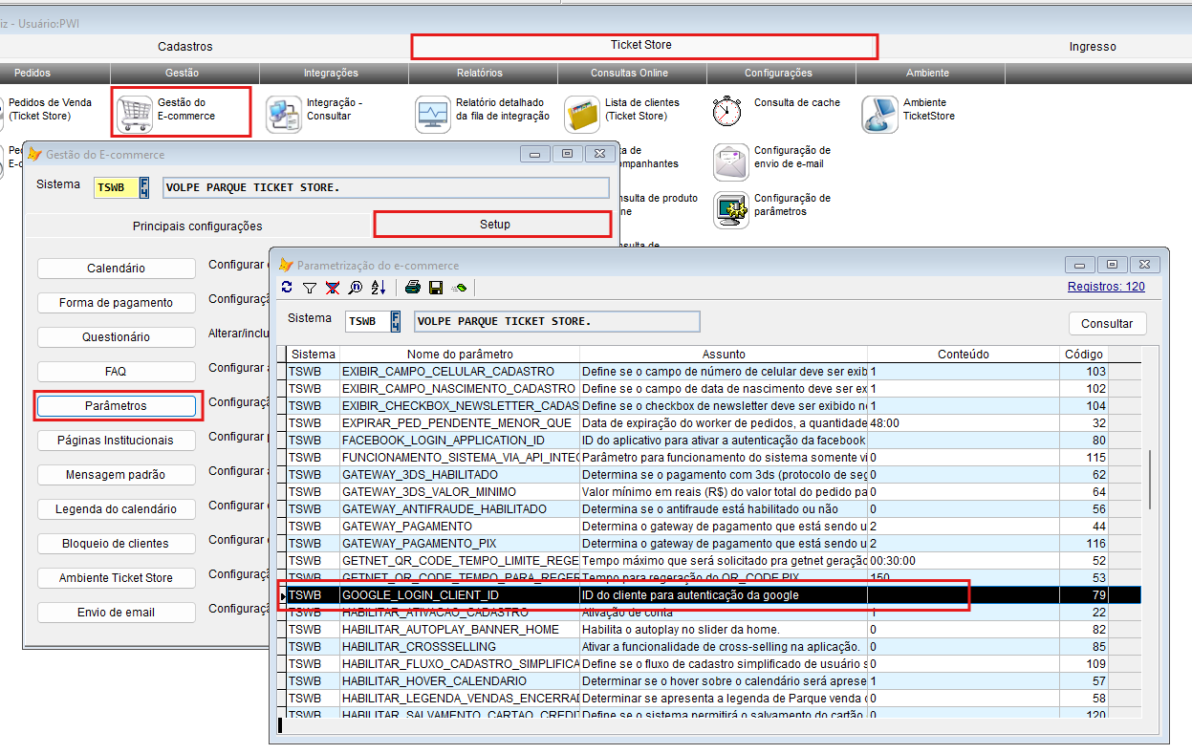The image size is (1192, 754).
Task: Click the funnel filter icon
Action: [x=310, y=287]
